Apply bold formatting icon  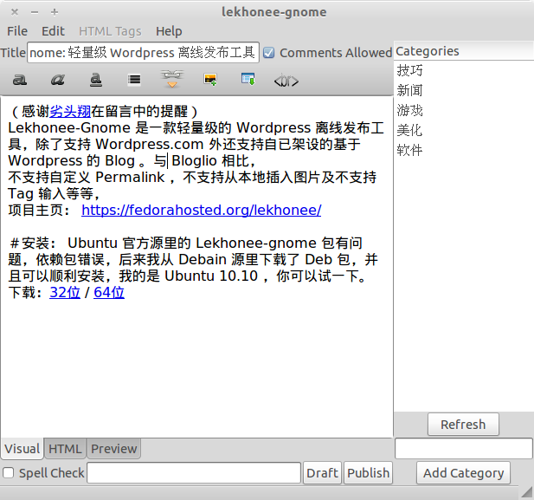click(20, 80)
